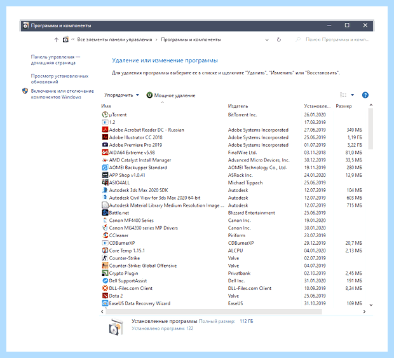The image size is (394, 358).
Task: Click the CCleaner icon
Action: point(105,235)
